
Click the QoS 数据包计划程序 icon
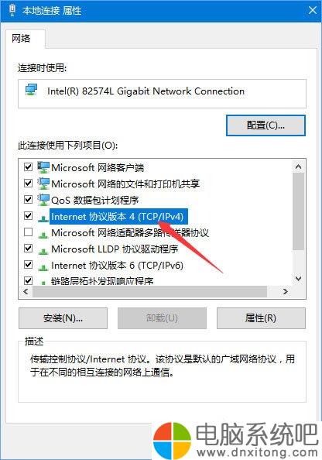click(43, 200)
